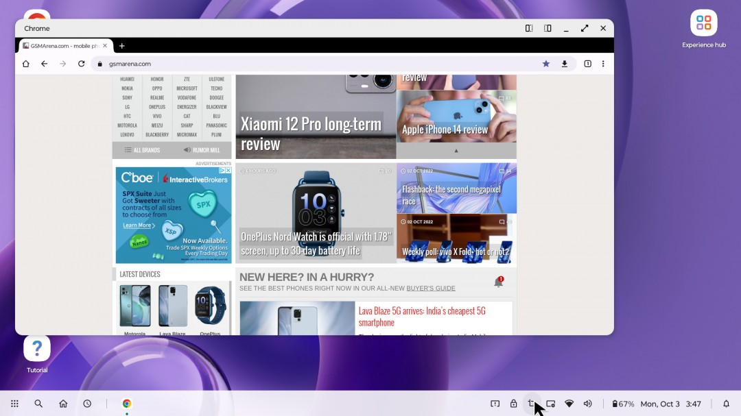Go forward using the Chrome forward arrow
This screenshot has height=416, width=741.
pyautogui.click(x=63, y=64)
